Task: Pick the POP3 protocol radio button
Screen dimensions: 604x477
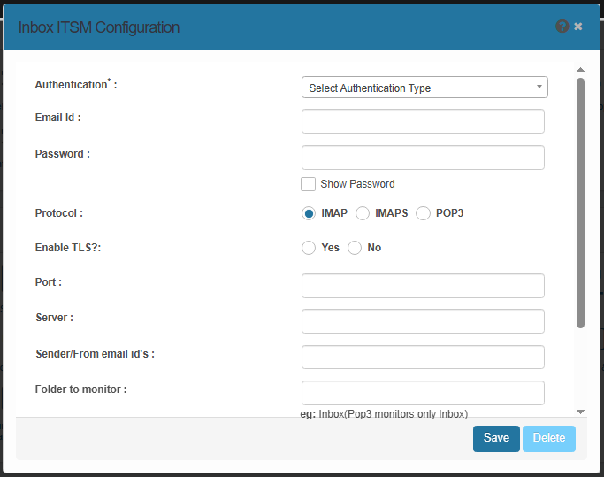Action: coord(423,213)
